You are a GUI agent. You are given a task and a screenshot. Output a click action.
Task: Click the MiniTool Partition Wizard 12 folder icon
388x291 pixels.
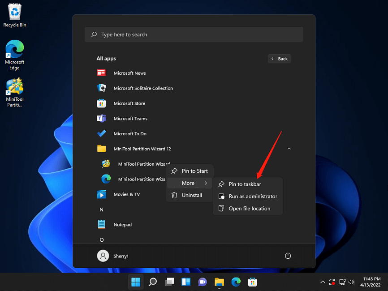(x=101, y=149)
